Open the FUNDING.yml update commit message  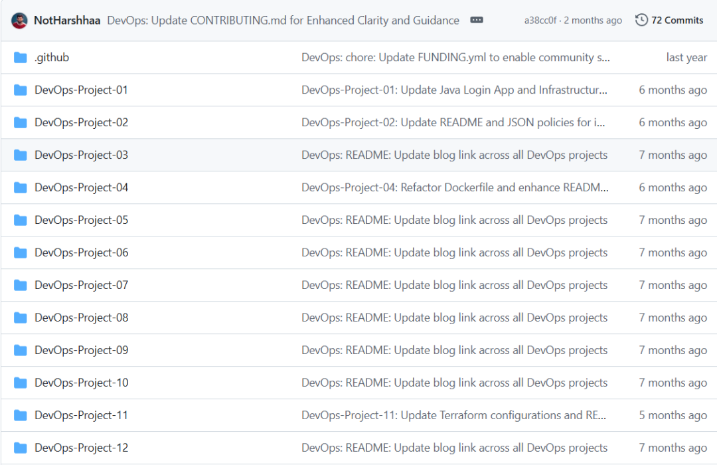coord(455,58)
